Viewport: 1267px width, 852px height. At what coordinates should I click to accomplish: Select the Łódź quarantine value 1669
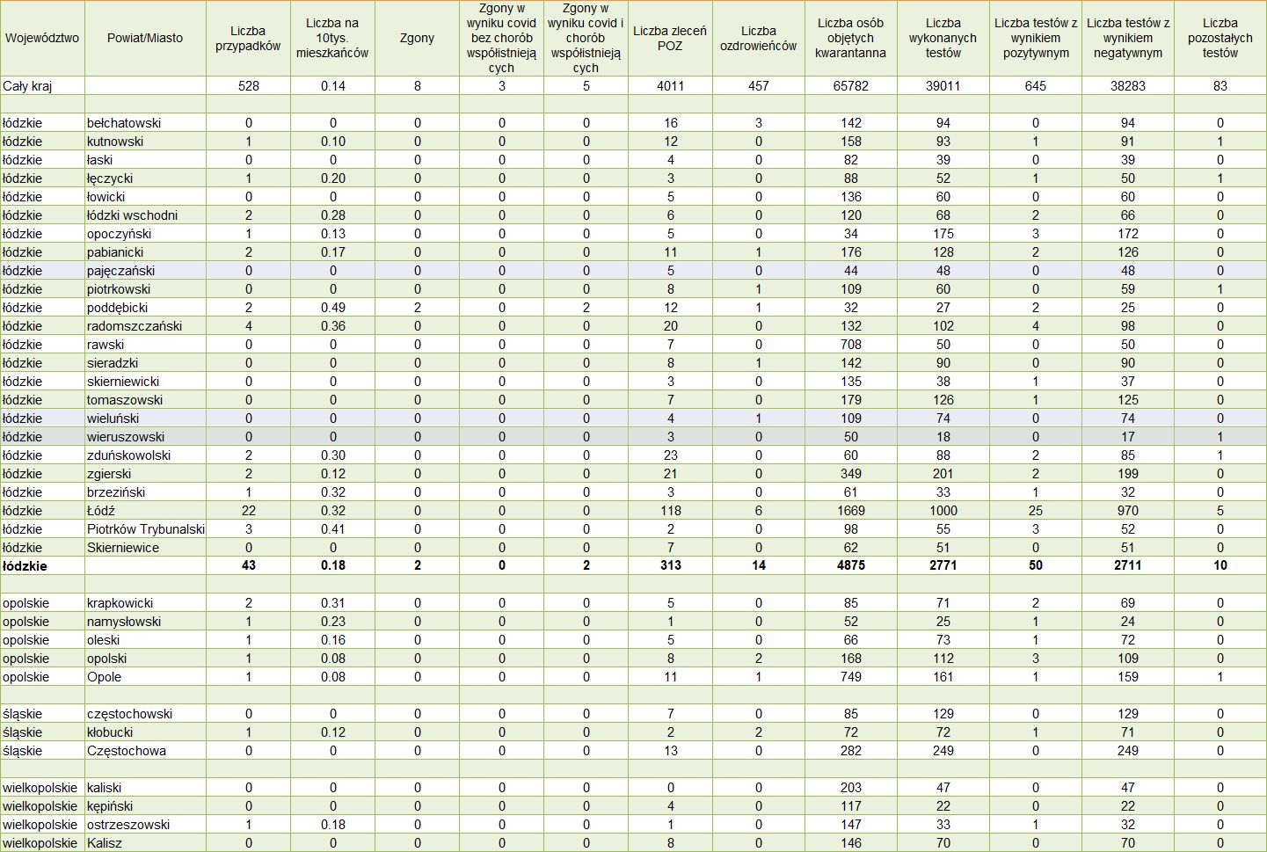(x=850, y=511)
